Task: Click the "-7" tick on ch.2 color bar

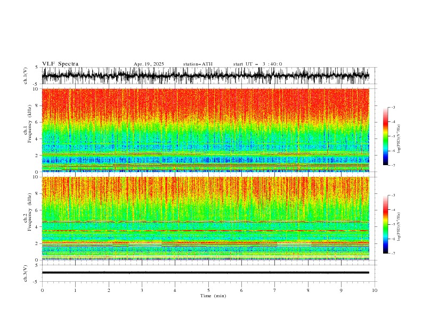Action: (x=393, y=253)
